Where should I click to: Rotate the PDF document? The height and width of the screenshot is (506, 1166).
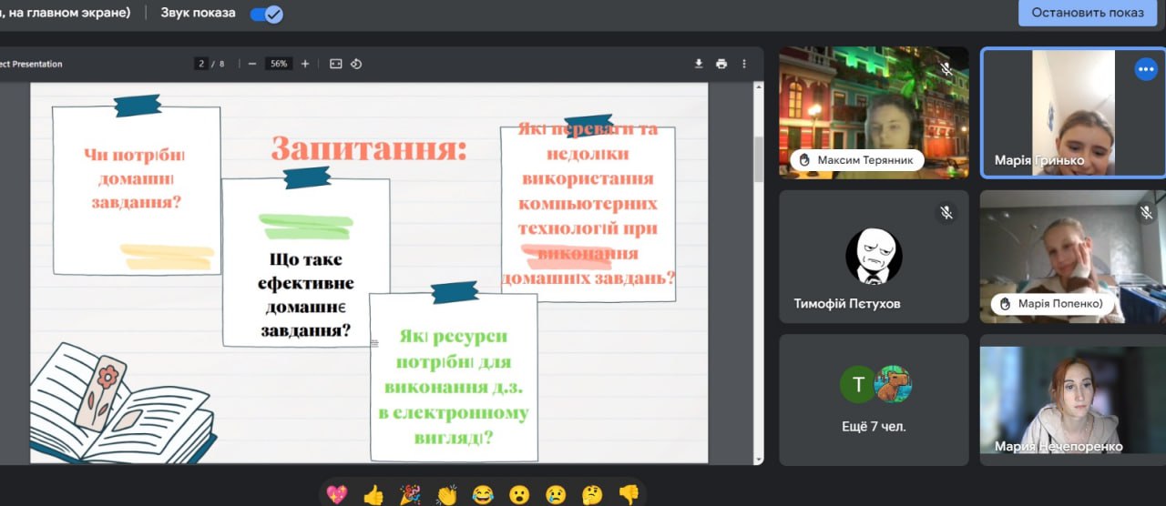(x=356, y=64)
